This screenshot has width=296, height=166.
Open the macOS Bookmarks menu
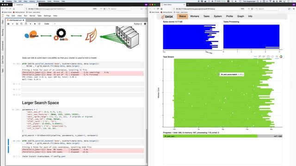[41, 1]
